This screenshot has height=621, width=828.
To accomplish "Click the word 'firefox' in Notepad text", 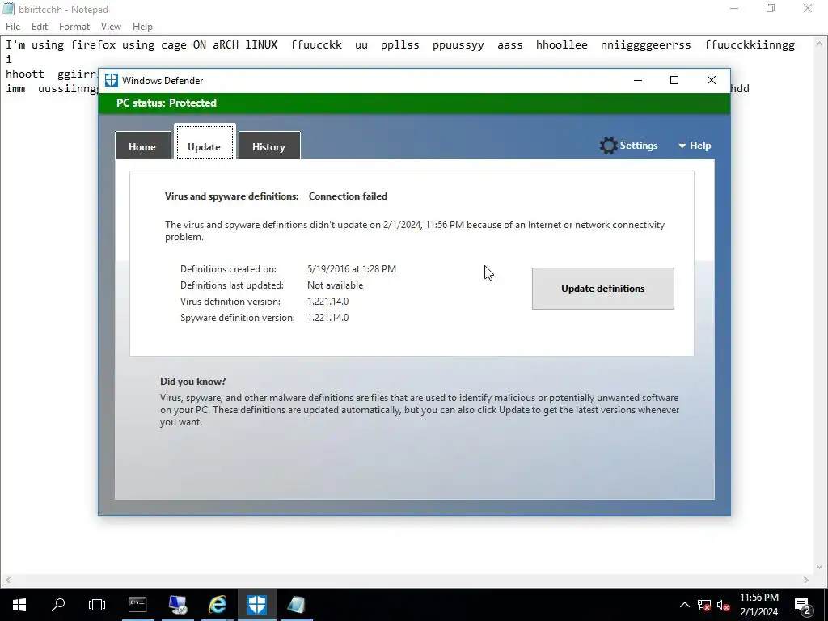I will click(x=93, y=45).
